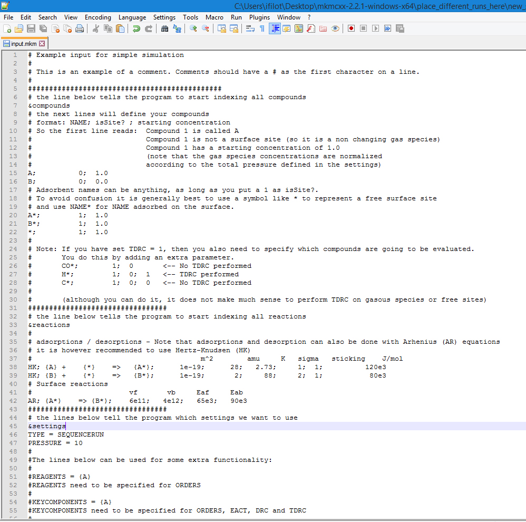Image resolution: width=526 pixels, height=522 pixels.
Task: Save all open documents
Action: click(42, 28)
